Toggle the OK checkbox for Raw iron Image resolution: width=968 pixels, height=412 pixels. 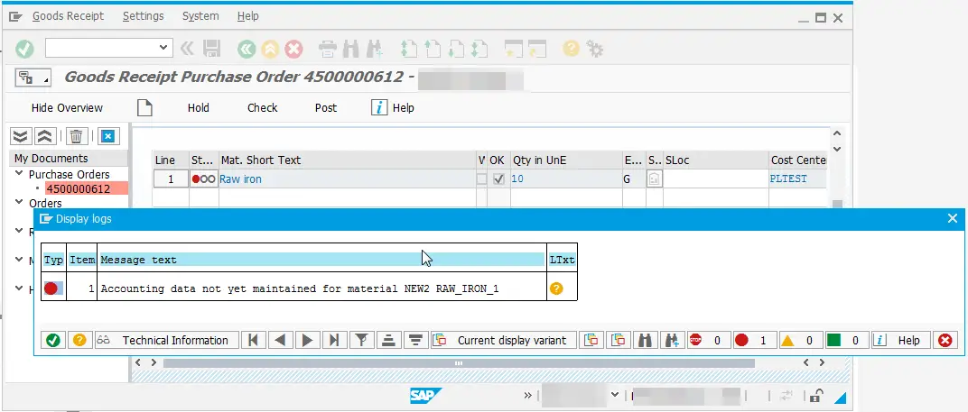498,179
